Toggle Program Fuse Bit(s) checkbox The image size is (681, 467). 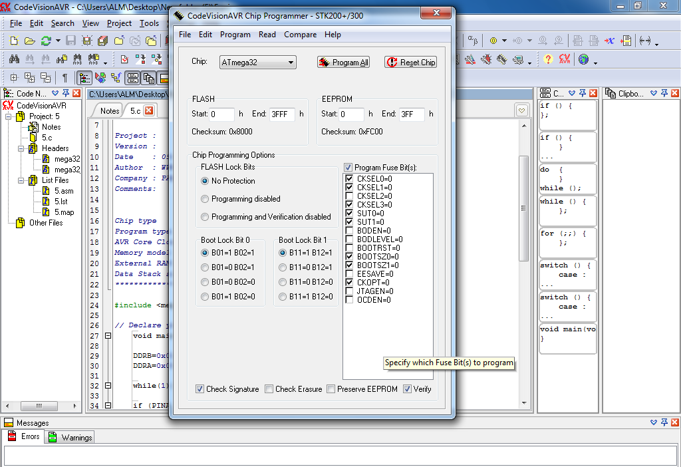coord(348,167)
